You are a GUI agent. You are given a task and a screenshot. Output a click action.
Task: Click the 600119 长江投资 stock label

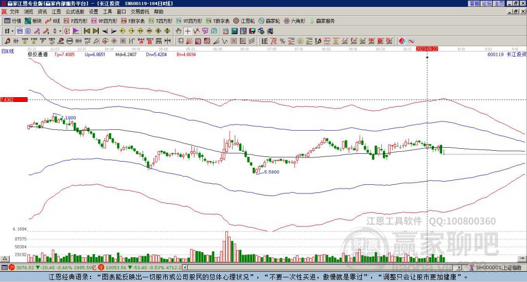507,54
